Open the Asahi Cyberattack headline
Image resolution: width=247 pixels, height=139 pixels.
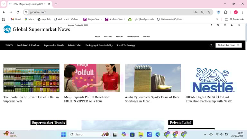pos(152,99)
